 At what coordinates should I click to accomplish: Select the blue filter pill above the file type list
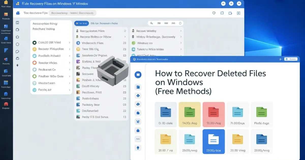[x=81, y=23]
